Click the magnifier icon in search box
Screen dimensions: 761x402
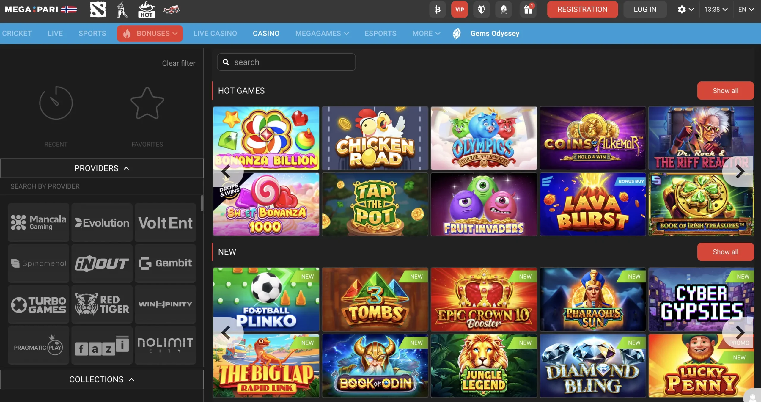(226, 62)
